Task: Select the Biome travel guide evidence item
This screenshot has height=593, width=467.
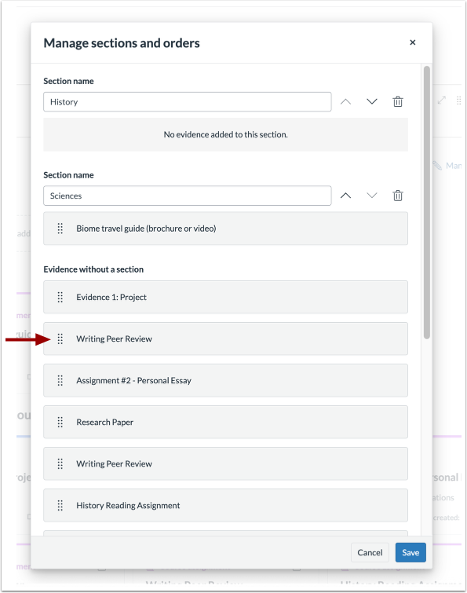Action: [225, 229]
